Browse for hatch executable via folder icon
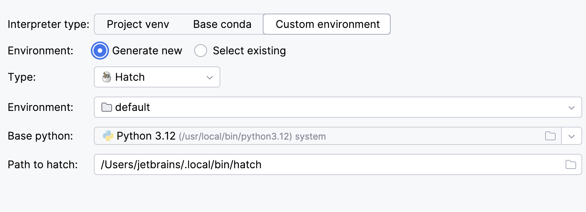Viewport: 586px width, 212px height. pos(570,164)
